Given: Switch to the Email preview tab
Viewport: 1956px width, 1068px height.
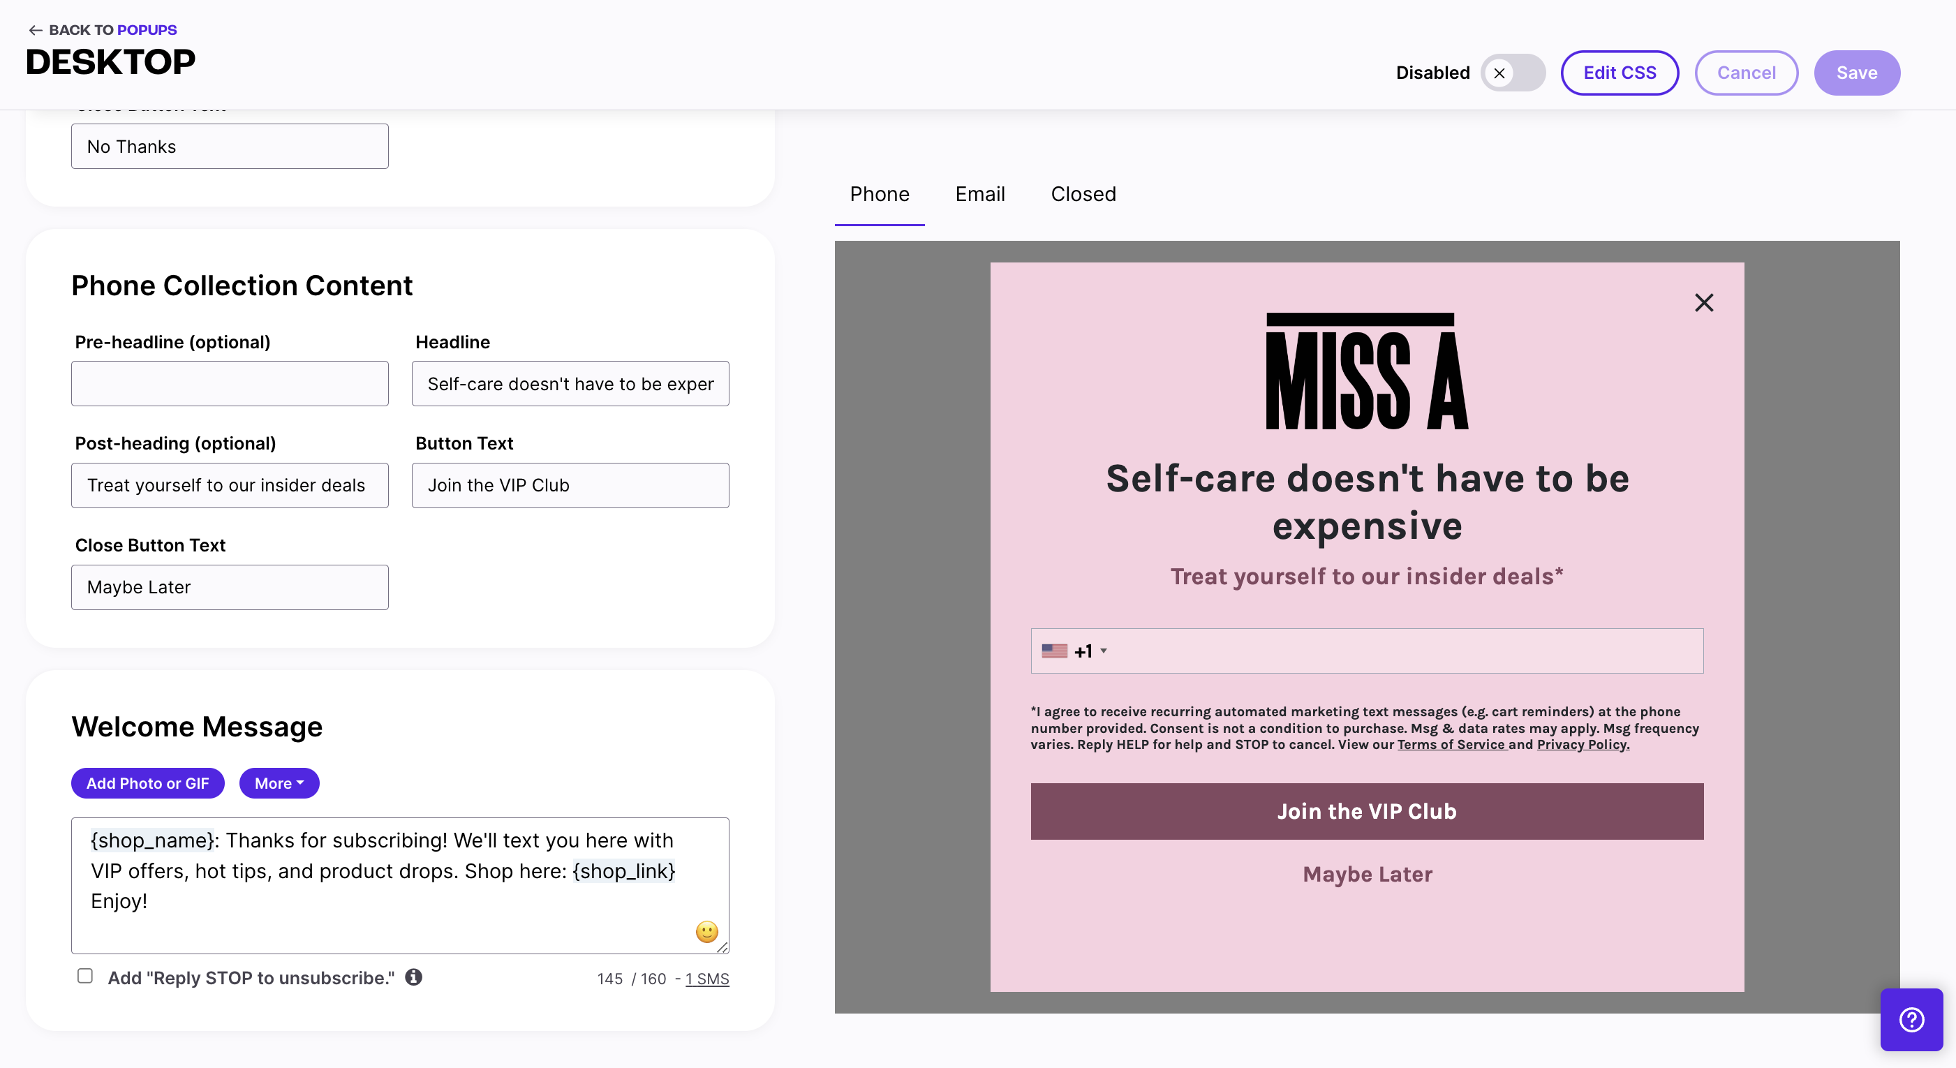Looking at the screenshot, I should click(979, 194).
